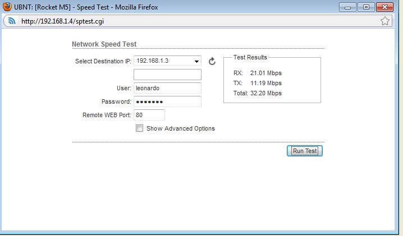Click the Total 32.20 Mbps result

[257, 93]
